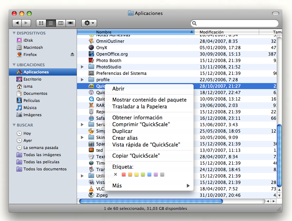The image size is (292, 221).
Task: Click in the Spotlight search field
Action: tap(235, 23)
